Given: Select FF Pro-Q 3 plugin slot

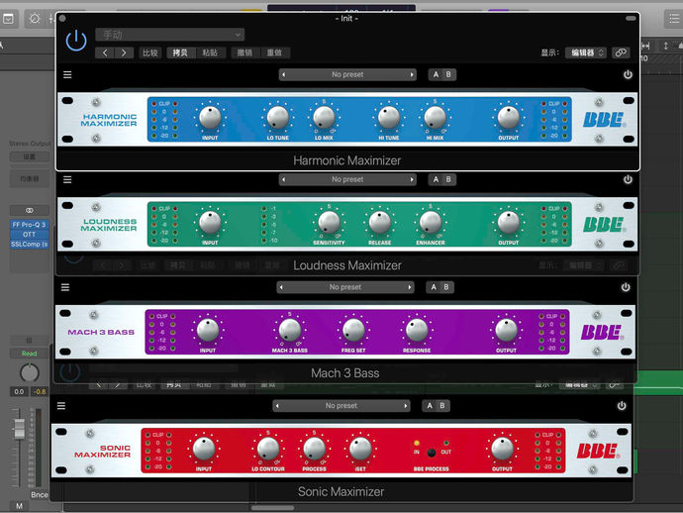Looking at the screenshot, I should pyautogui.click(x=29, y=225).
